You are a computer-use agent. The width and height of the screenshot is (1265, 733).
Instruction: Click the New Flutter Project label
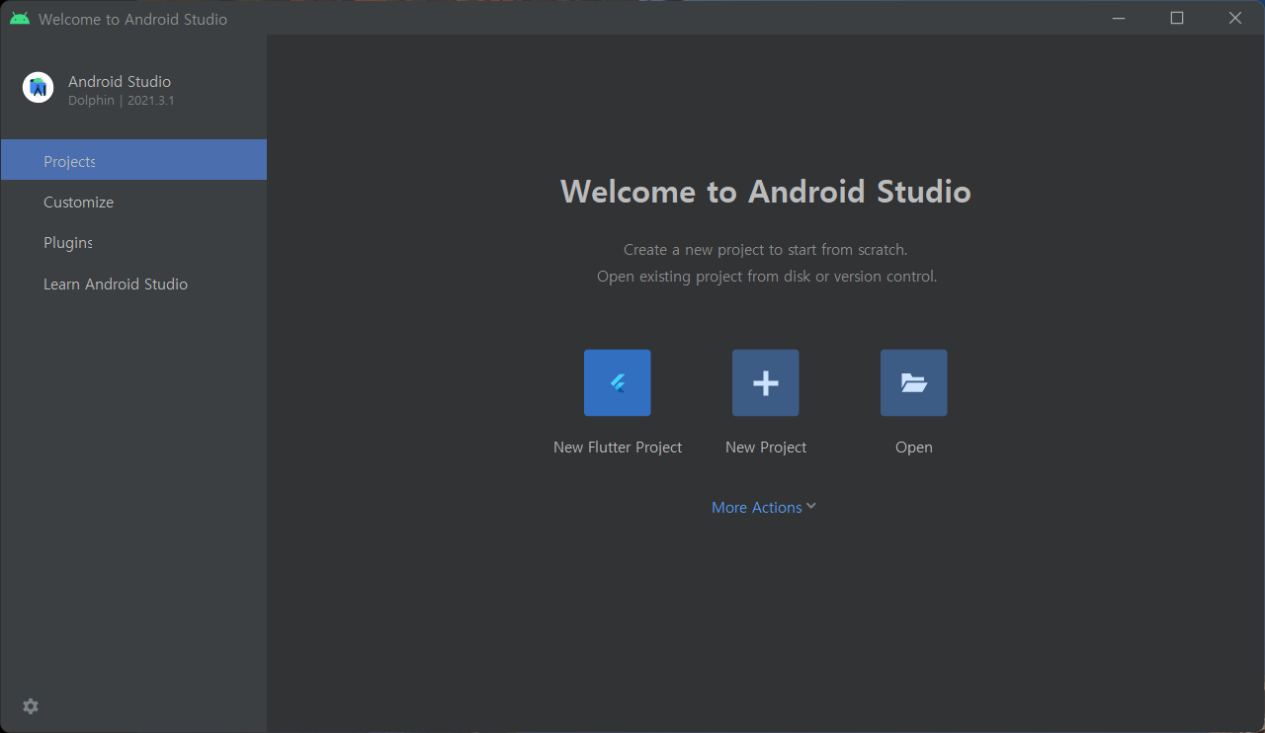click(618, 448)
